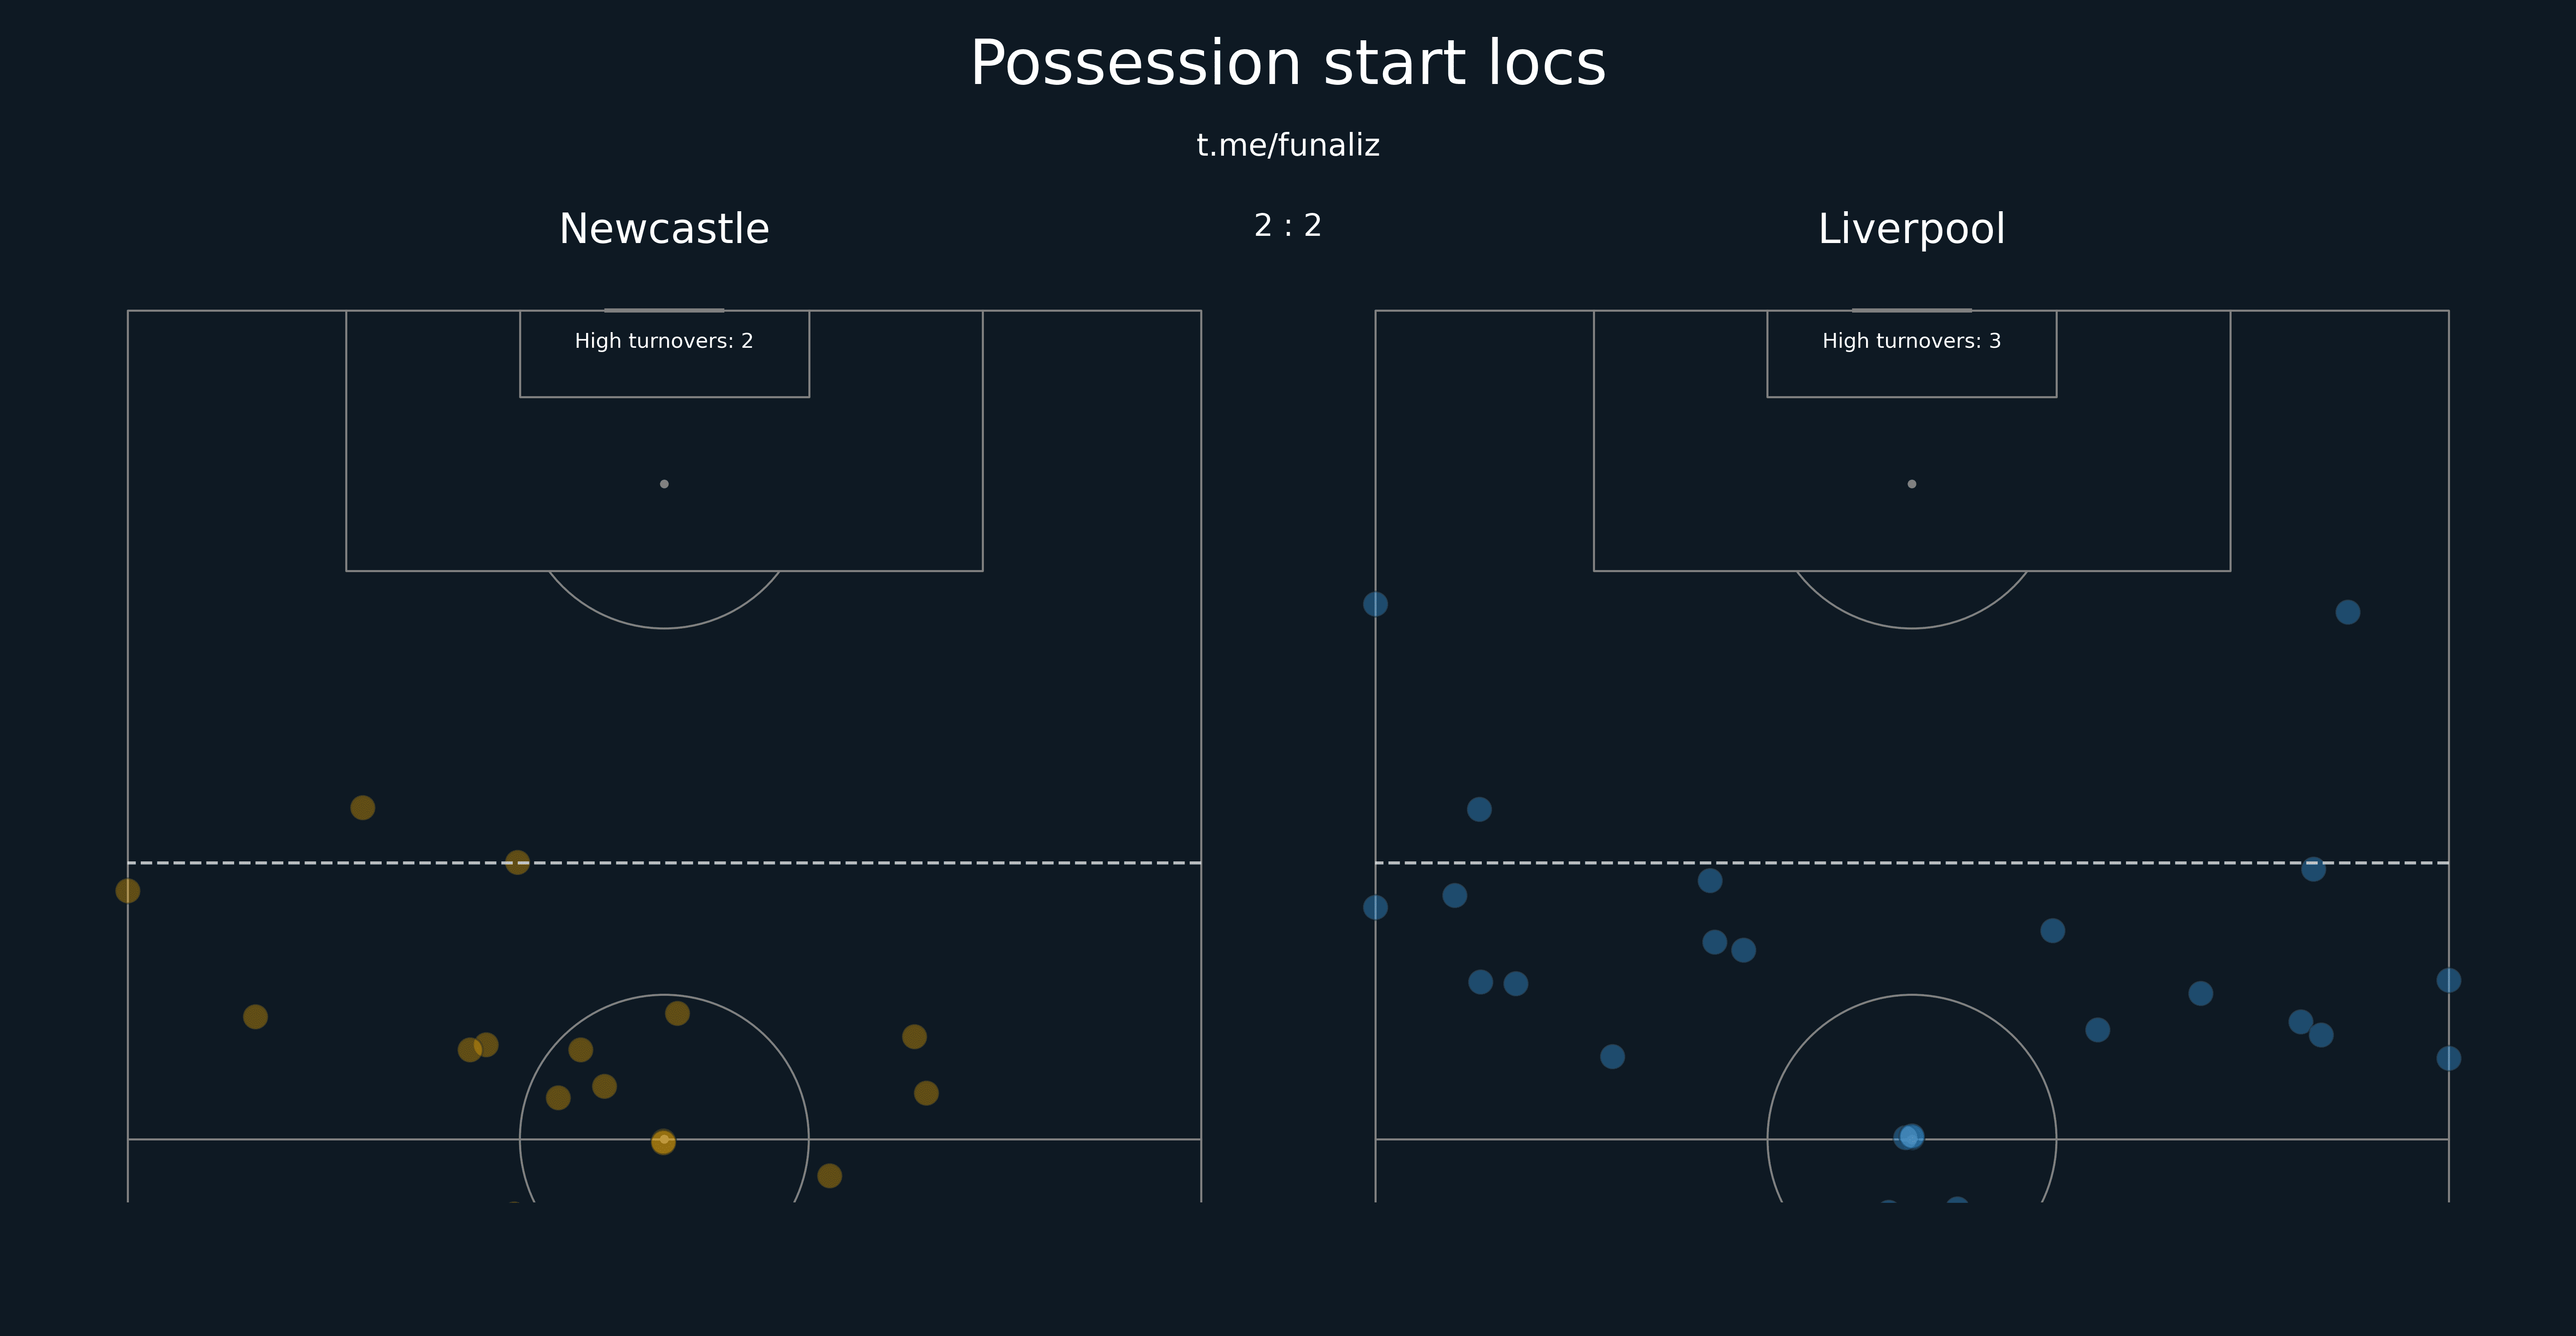Click the Liverpool pitch penalty spot
This screenshot has width=2576, height=1336.
1912,484
